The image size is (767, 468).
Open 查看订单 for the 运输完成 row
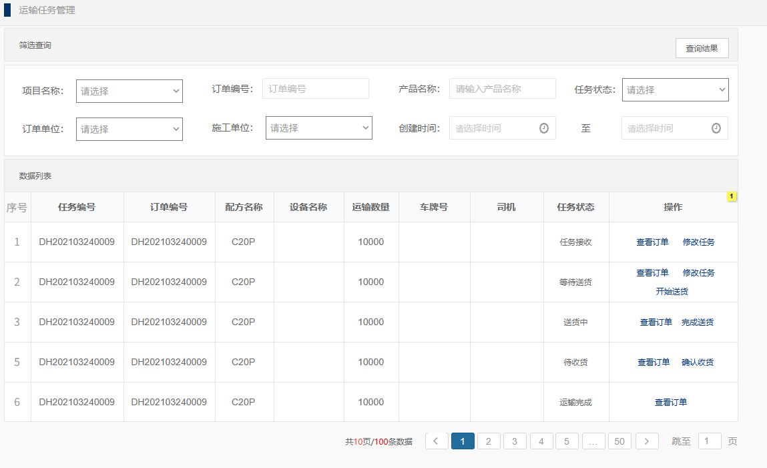coord(670,403)
